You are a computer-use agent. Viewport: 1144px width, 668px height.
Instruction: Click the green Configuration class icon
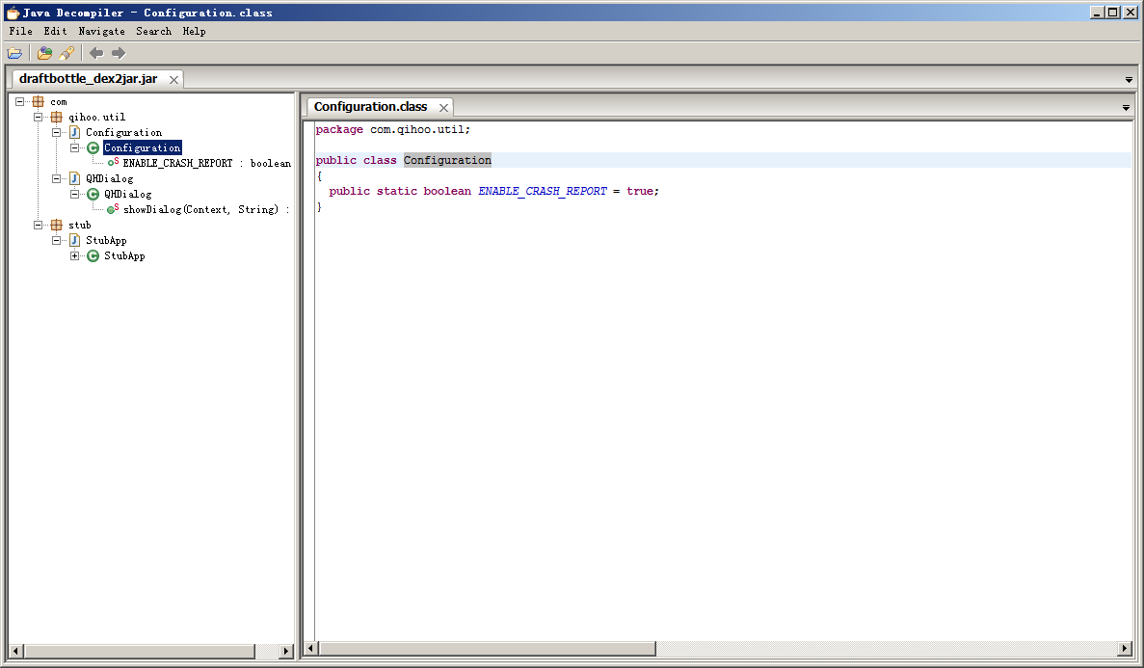[93, 147]
